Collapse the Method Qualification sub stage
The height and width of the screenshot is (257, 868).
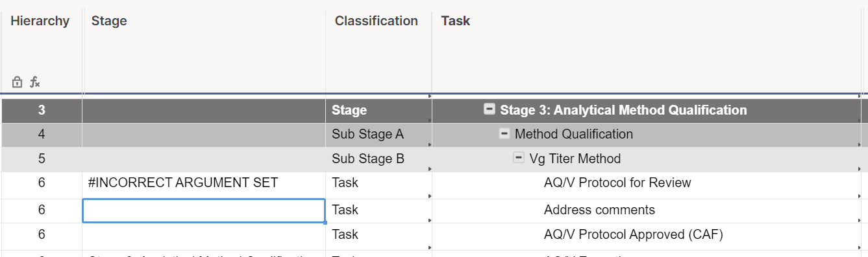point(504,134)
